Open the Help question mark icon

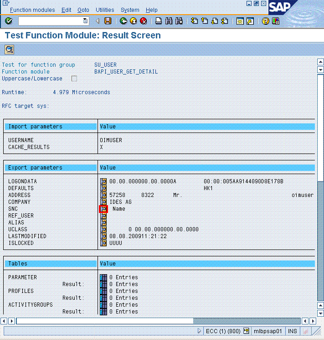pos(265,21)
